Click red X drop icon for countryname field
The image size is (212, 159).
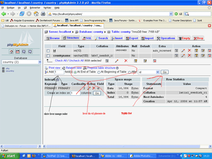pos(190,55)
